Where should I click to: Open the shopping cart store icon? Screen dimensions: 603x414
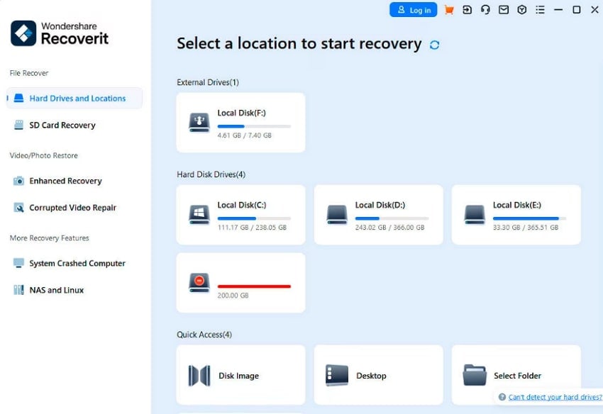point(448,10)
